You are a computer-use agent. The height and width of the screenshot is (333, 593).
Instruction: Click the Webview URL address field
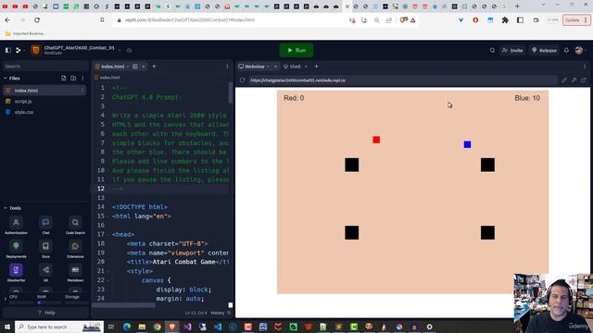(403, 80)
